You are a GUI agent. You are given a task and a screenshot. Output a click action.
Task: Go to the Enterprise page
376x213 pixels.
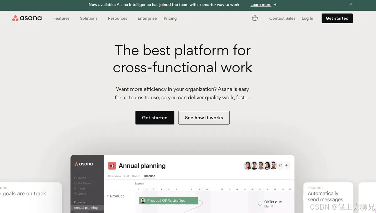147,18
